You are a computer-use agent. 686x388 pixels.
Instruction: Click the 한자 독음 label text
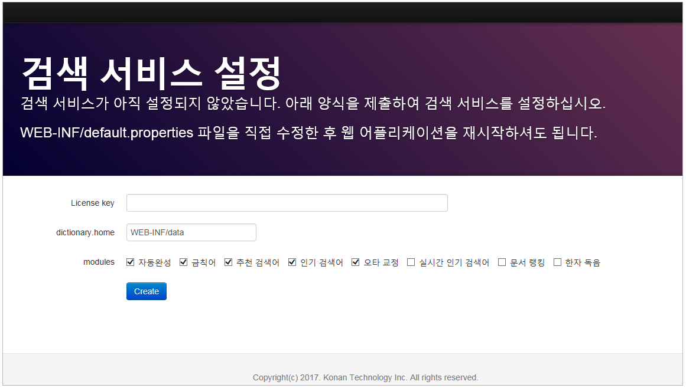(583, 263)
